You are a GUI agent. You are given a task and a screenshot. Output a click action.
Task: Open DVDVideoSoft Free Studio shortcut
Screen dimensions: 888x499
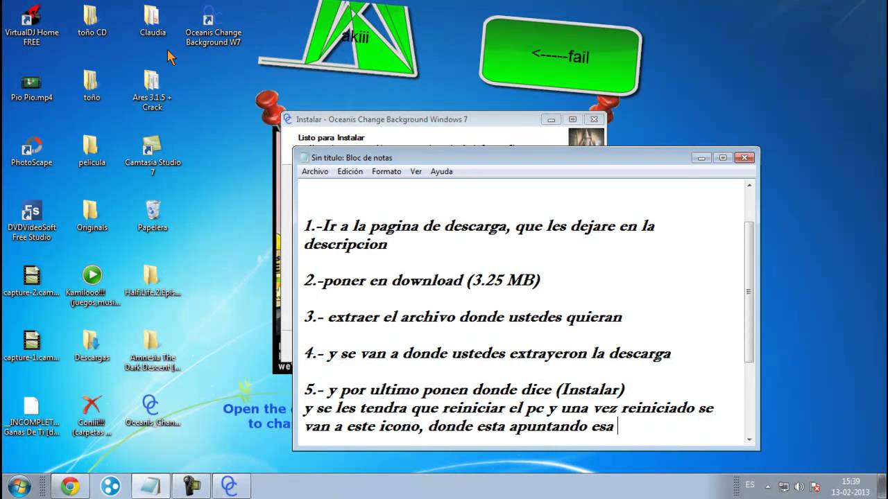tap(31, 221)
